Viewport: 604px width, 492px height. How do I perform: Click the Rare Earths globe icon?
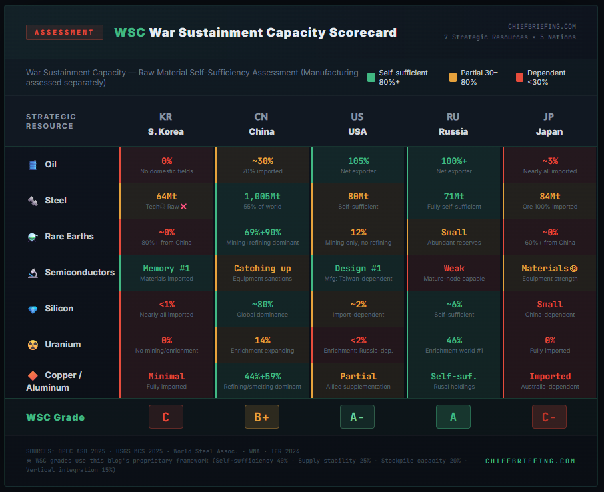click(32, 237)
